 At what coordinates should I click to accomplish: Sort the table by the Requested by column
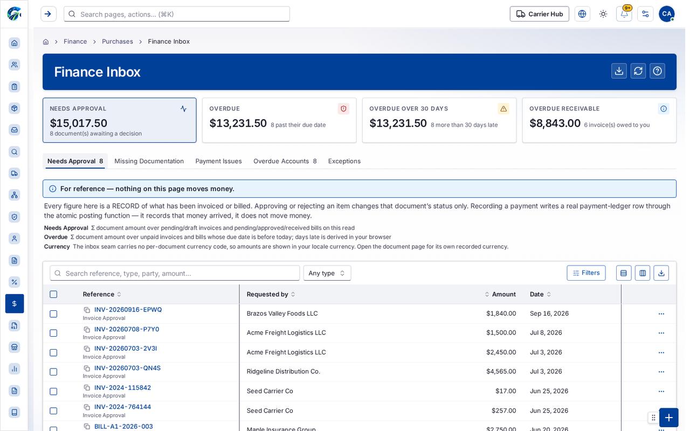271,294
